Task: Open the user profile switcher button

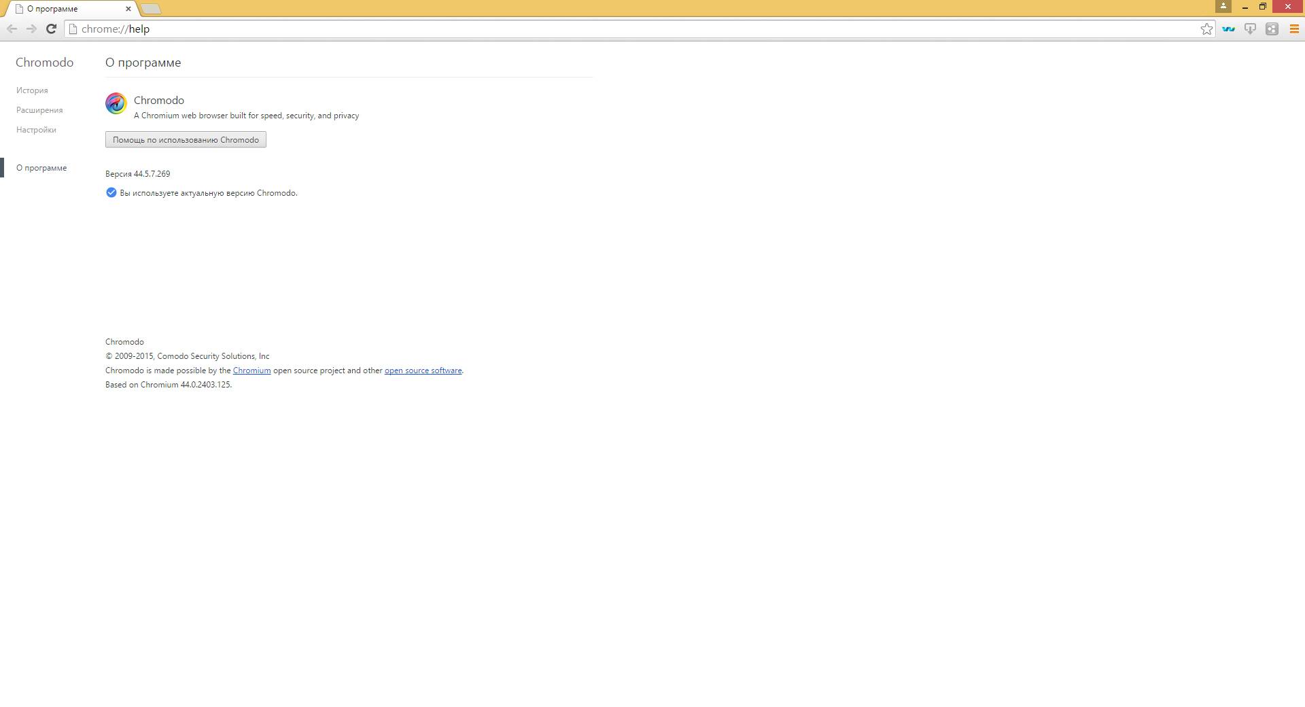Action: pyautogui.click(x=1223, y=6)
